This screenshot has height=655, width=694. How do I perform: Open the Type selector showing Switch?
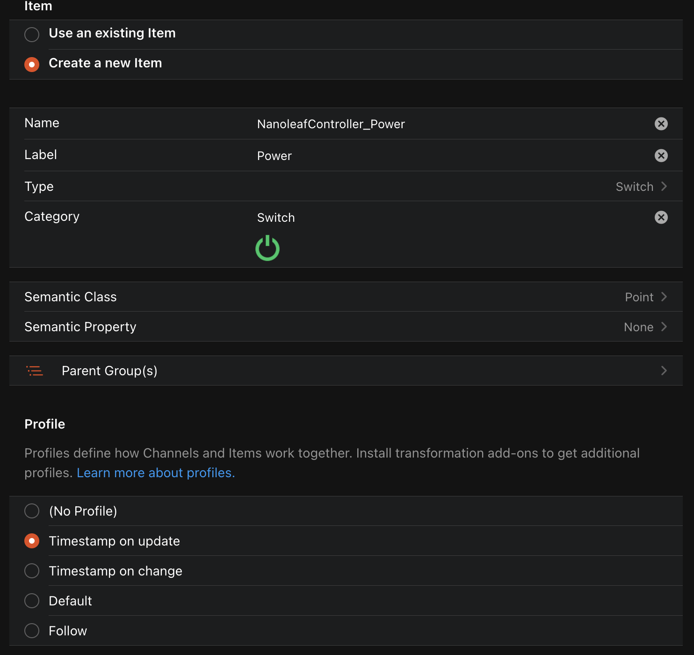click(635, 186)
